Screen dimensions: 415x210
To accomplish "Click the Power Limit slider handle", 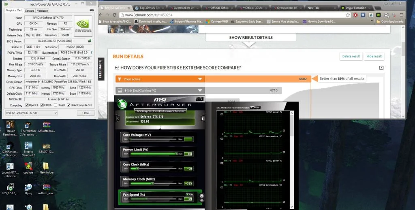I will pos(176,153).
